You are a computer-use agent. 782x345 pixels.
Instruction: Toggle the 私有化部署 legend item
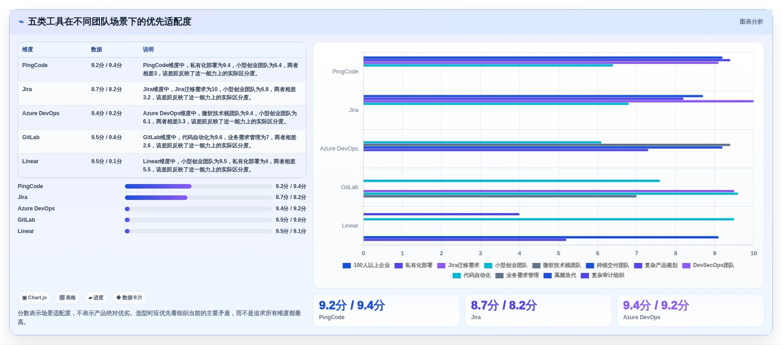[x=413, y=266]
